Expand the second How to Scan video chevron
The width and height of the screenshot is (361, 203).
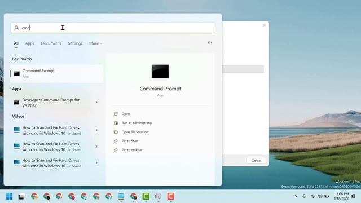[x=96, y=147]
